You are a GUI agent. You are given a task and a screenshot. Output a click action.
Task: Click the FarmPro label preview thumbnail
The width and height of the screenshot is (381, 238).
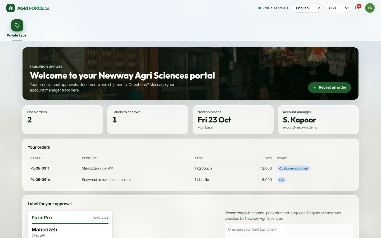[70, 224]
